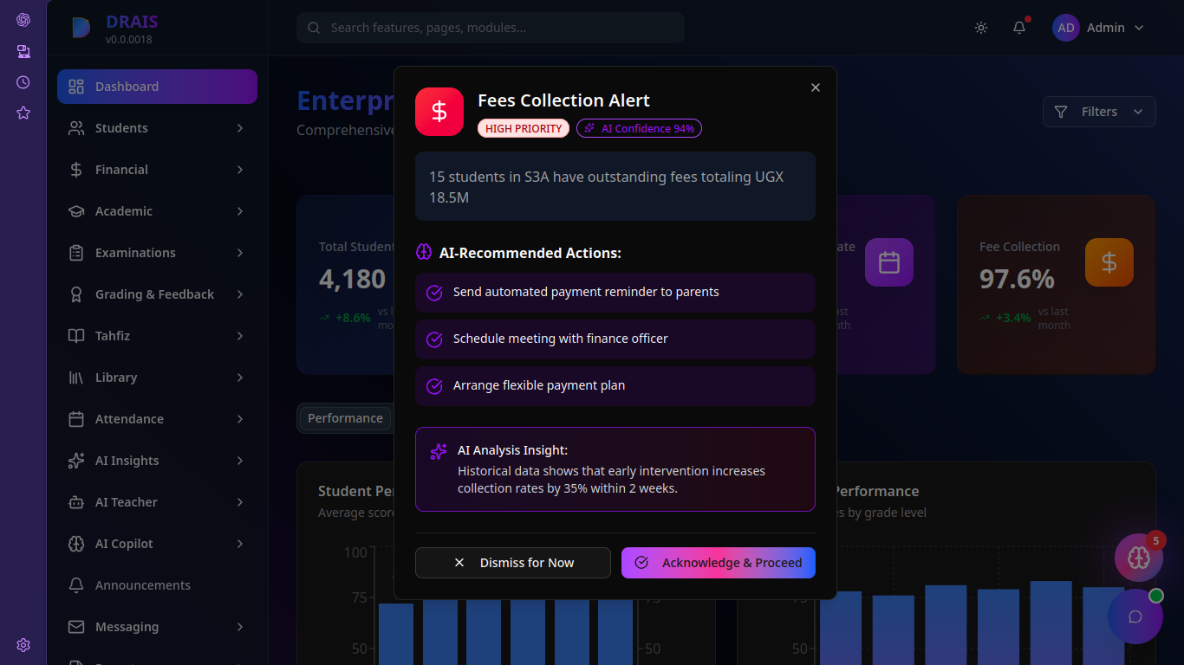Open the clock history icon in left rail

click(x=23, y=82)
